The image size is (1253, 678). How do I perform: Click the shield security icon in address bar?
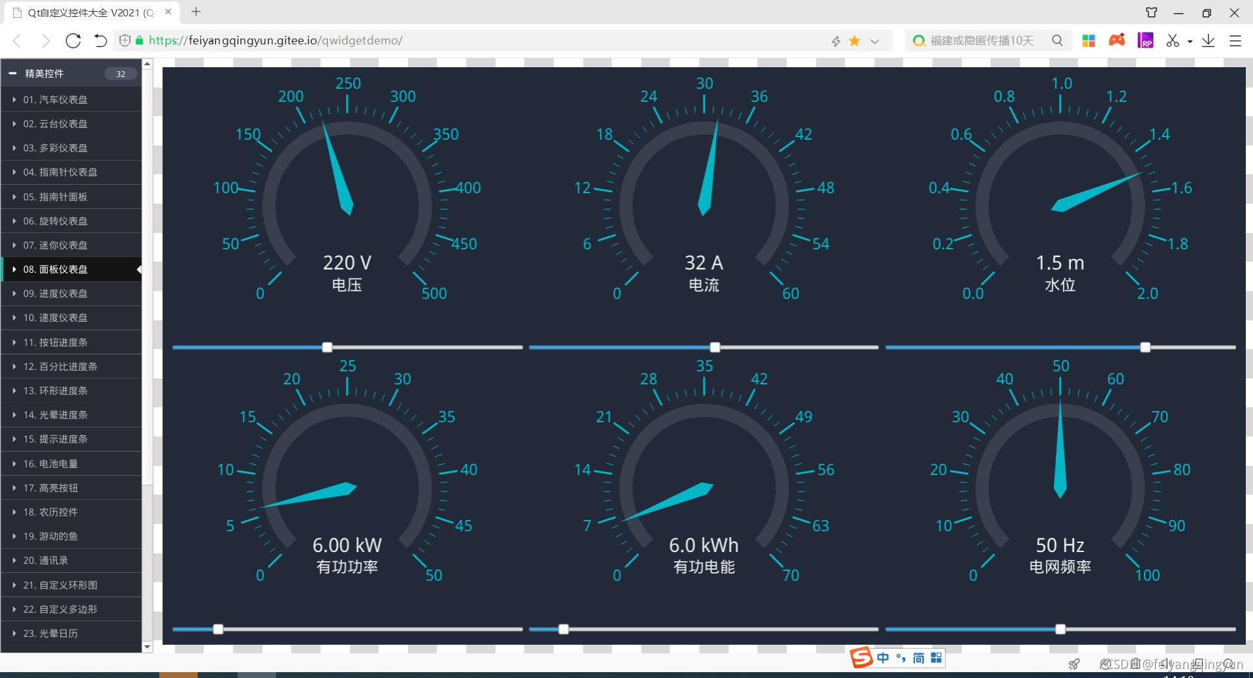pyautogui.click(x=125, y=40)
